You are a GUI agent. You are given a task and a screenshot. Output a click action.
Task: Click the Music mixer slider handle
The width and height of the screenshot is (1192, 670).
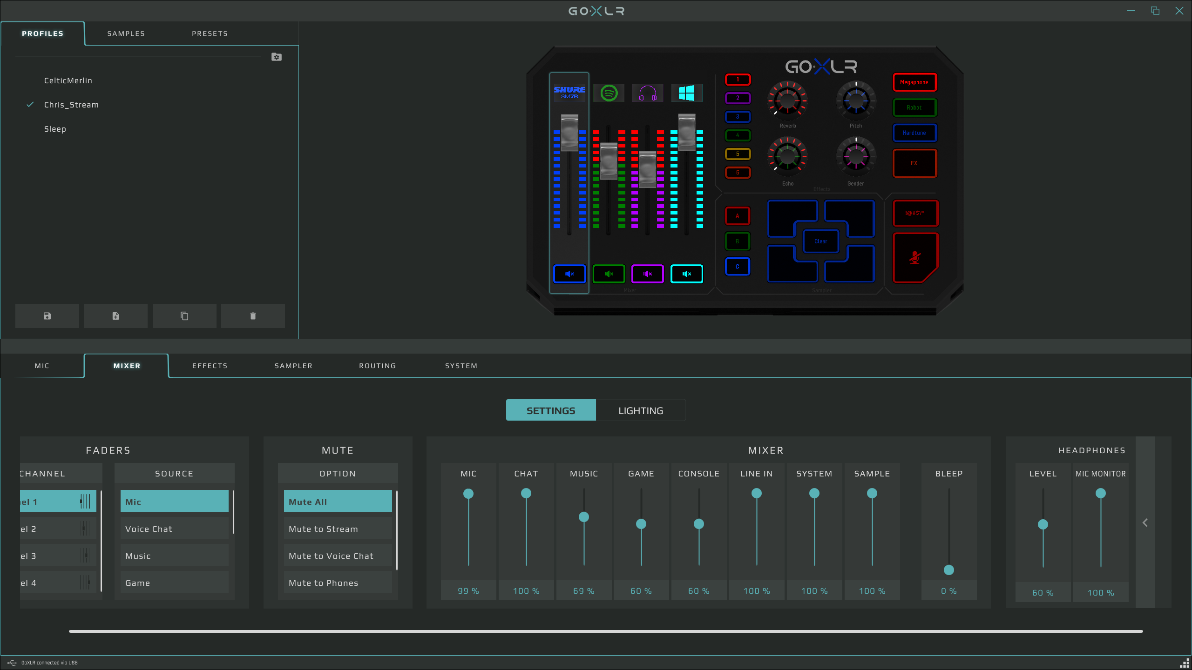click(584, 517)
